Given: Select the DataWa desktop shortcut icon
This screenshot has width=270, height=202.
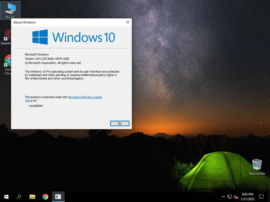Looking at the screenshot, I should 6,37.
